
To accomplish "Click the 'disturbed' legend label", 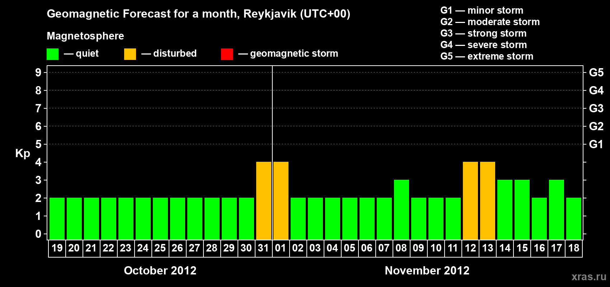I will tap(175, 53).
